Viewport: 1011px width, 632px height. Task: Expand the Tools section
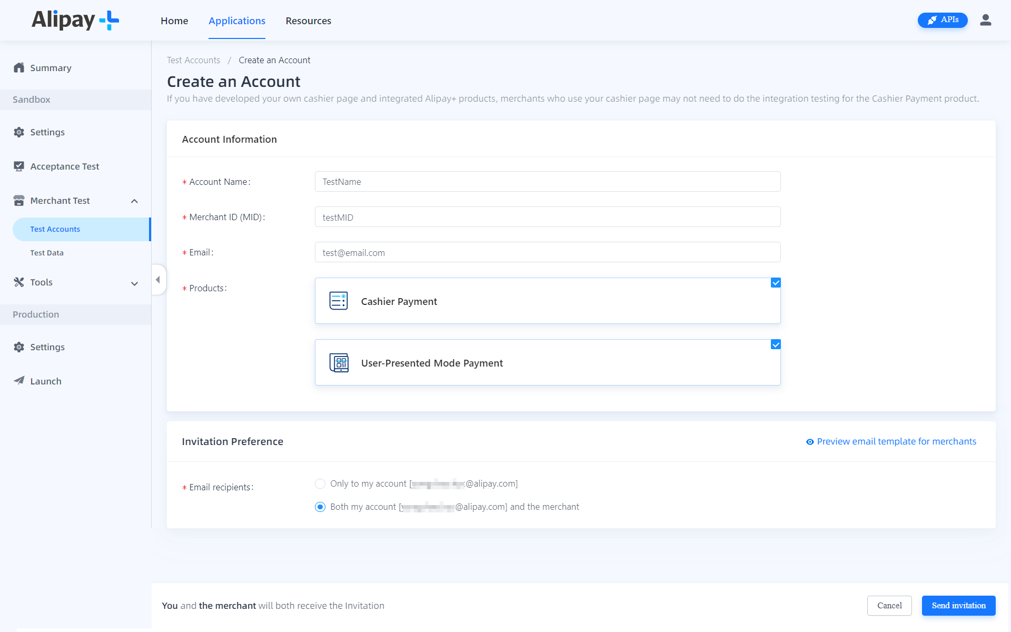click(x=134, y=283)
